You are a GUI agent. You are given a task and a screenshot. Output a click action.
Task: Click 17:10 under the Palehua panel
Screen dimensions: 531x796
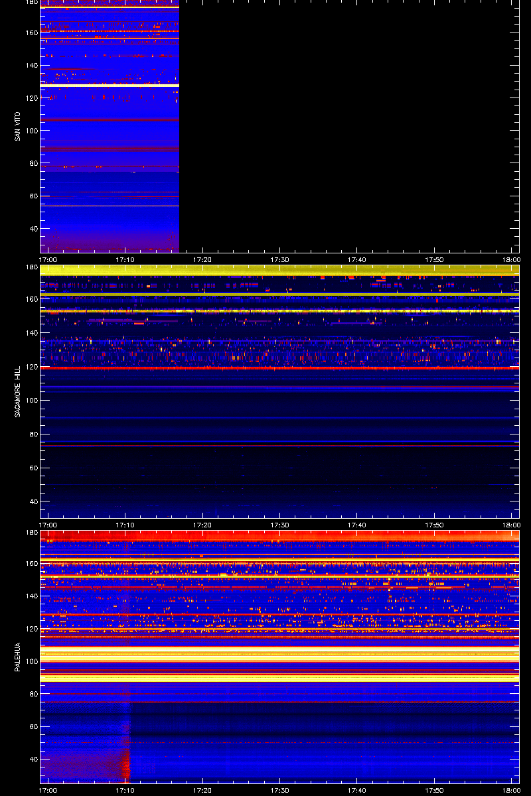pos(125,791)
